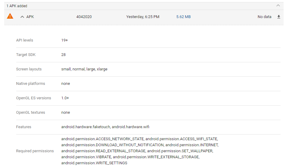This screenshot has width=286, height=167.
Task: Click the OpenGL ES value '1.0+'
Action: [x=65, y=98]
